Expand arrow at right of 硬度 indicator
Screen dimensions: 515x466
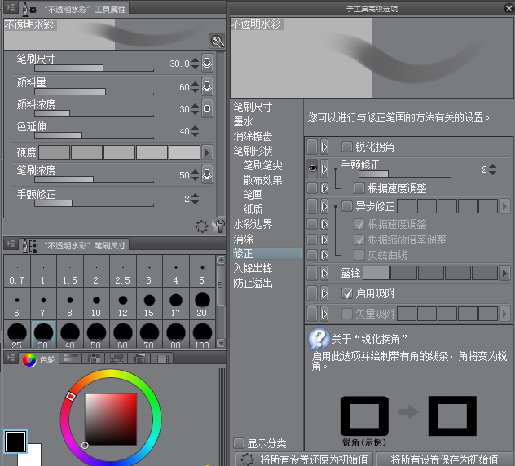(207, 152)
